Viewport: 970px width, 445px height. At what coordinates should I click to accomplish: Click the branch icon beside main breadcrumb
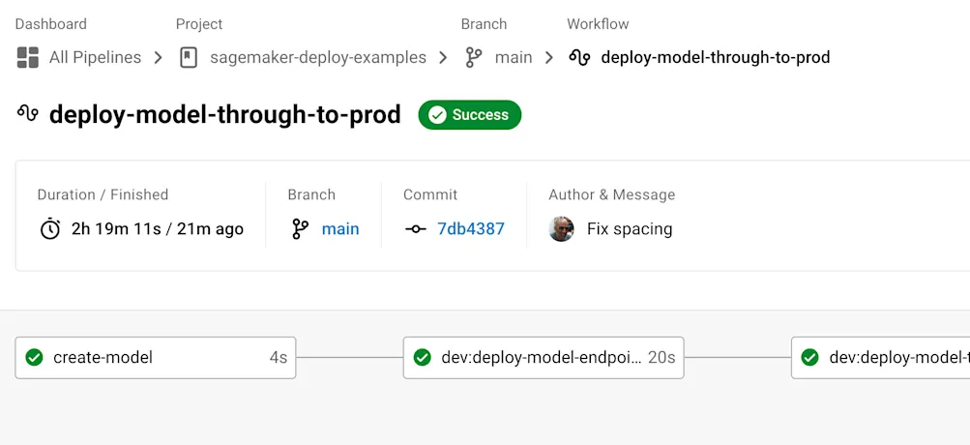coord(474,57)
